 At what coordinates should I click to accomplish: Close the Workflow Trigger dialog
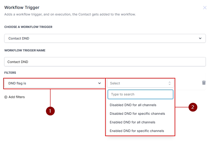point(205,8)
